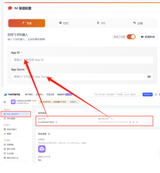The width and height of the screenshot is (160, 173).
Task: Click the help icon beside 管理后台主页
Action: pyautogui.click(x=49, y=157)
